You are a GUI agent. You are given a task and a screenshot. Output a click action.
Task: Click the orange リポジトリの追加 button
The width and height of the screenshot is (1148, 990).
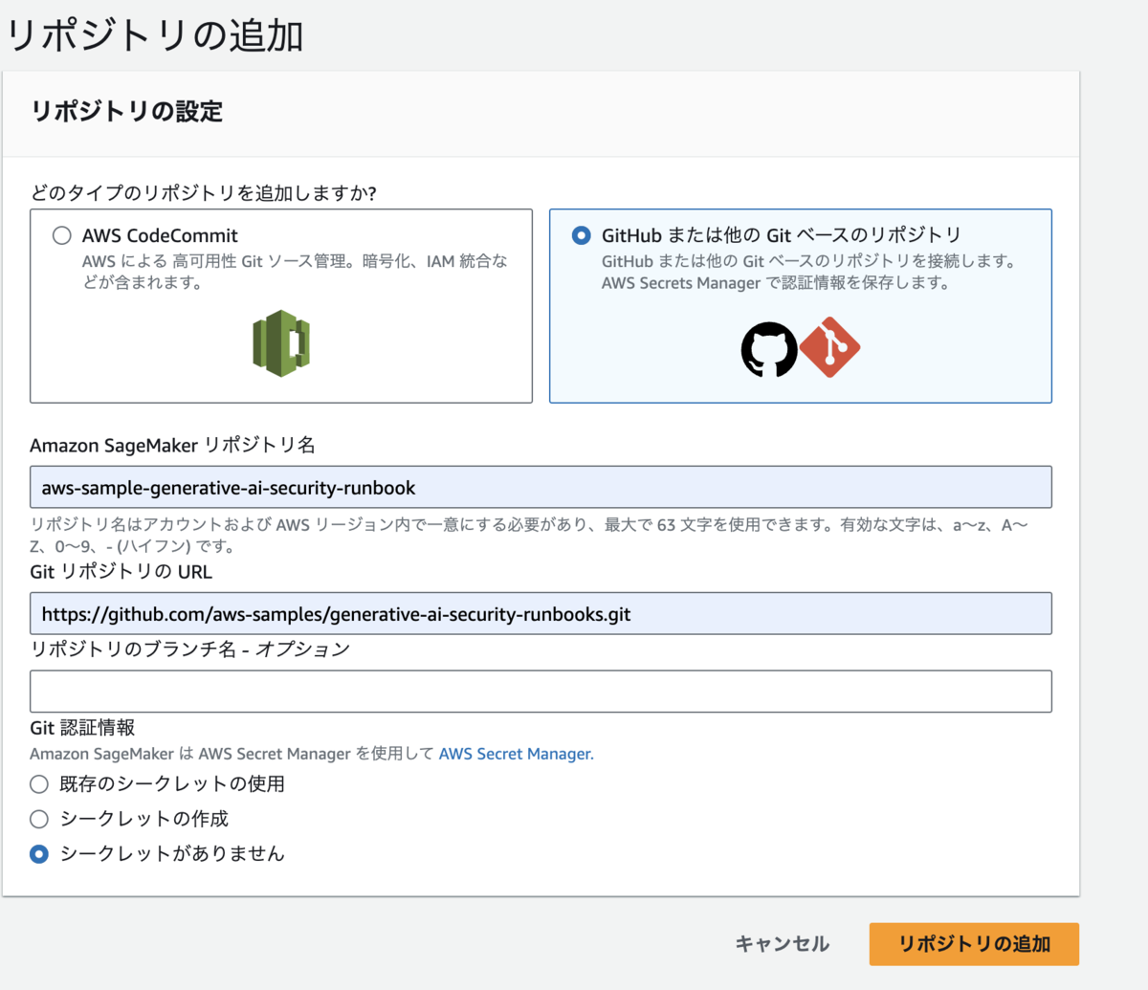[974, 944]
